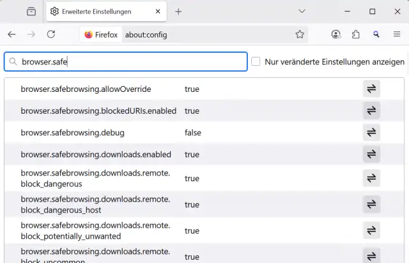Viewport: 409px width, 263px height.
Task: Select the Erweiterte Einstellungen tab
Action: (x=98, y=11)
